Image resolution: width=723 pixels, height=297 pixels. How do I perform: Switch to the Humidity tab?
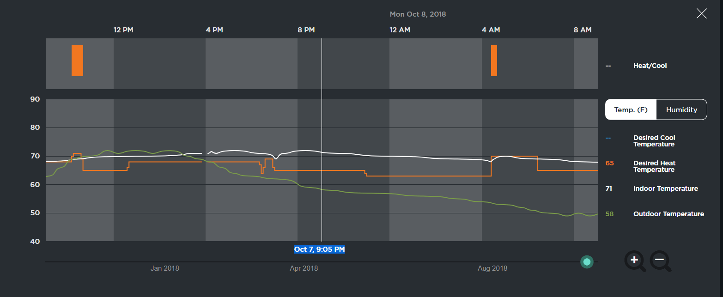[681, 109]
